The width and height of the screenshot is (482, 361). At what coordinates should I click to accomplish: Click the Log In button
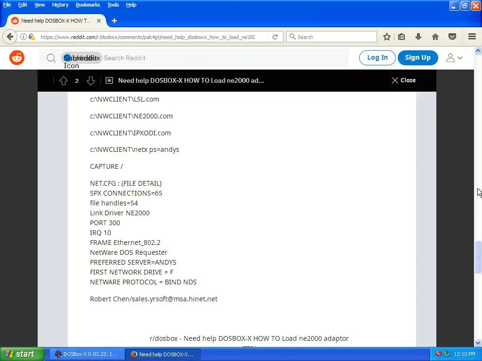[x=377, y=58]
